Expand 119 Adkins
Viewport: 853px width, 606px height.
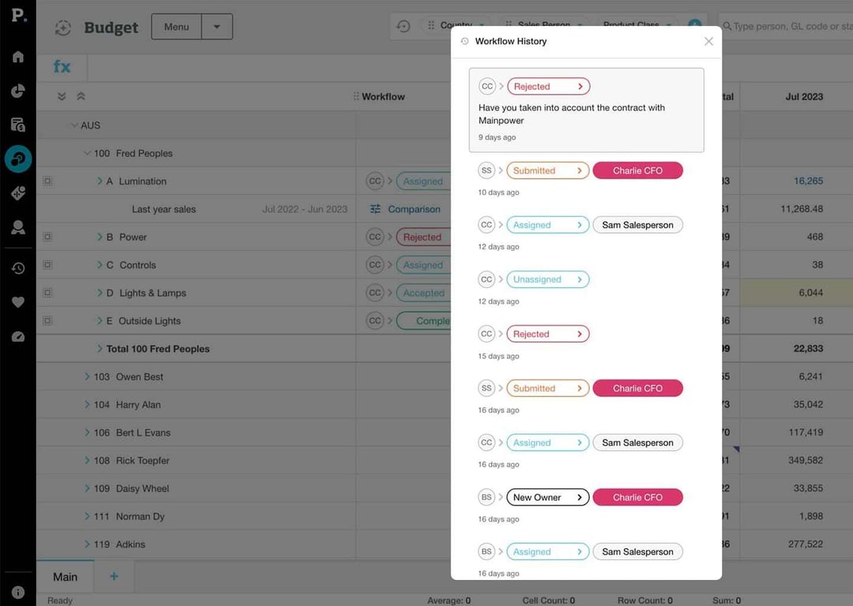coord(87,544)
